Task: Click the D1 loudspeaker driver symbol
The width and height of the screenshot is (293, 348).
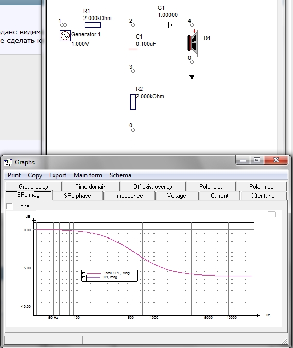Action: point(193,43)
